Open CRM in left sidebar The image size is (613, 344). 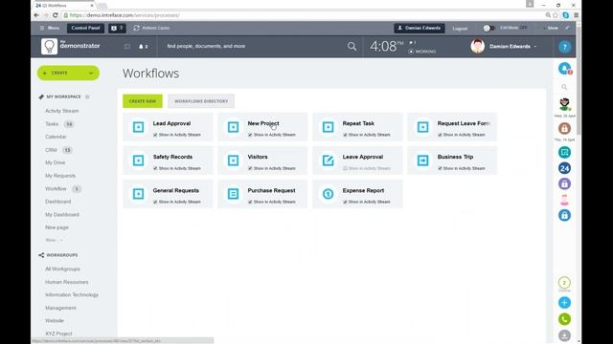[51, 150]
